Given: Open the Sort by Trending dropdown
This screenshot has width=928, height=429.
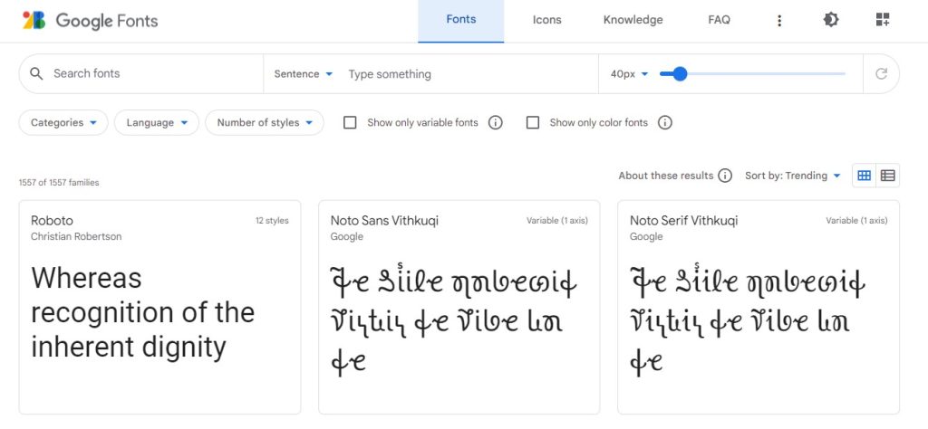Looking at the screenshot, I should (x=792, y=176).
